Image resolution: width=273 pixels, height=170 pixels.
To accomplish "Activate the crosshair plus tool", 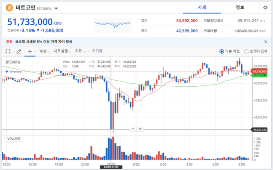I will (30, 51).
